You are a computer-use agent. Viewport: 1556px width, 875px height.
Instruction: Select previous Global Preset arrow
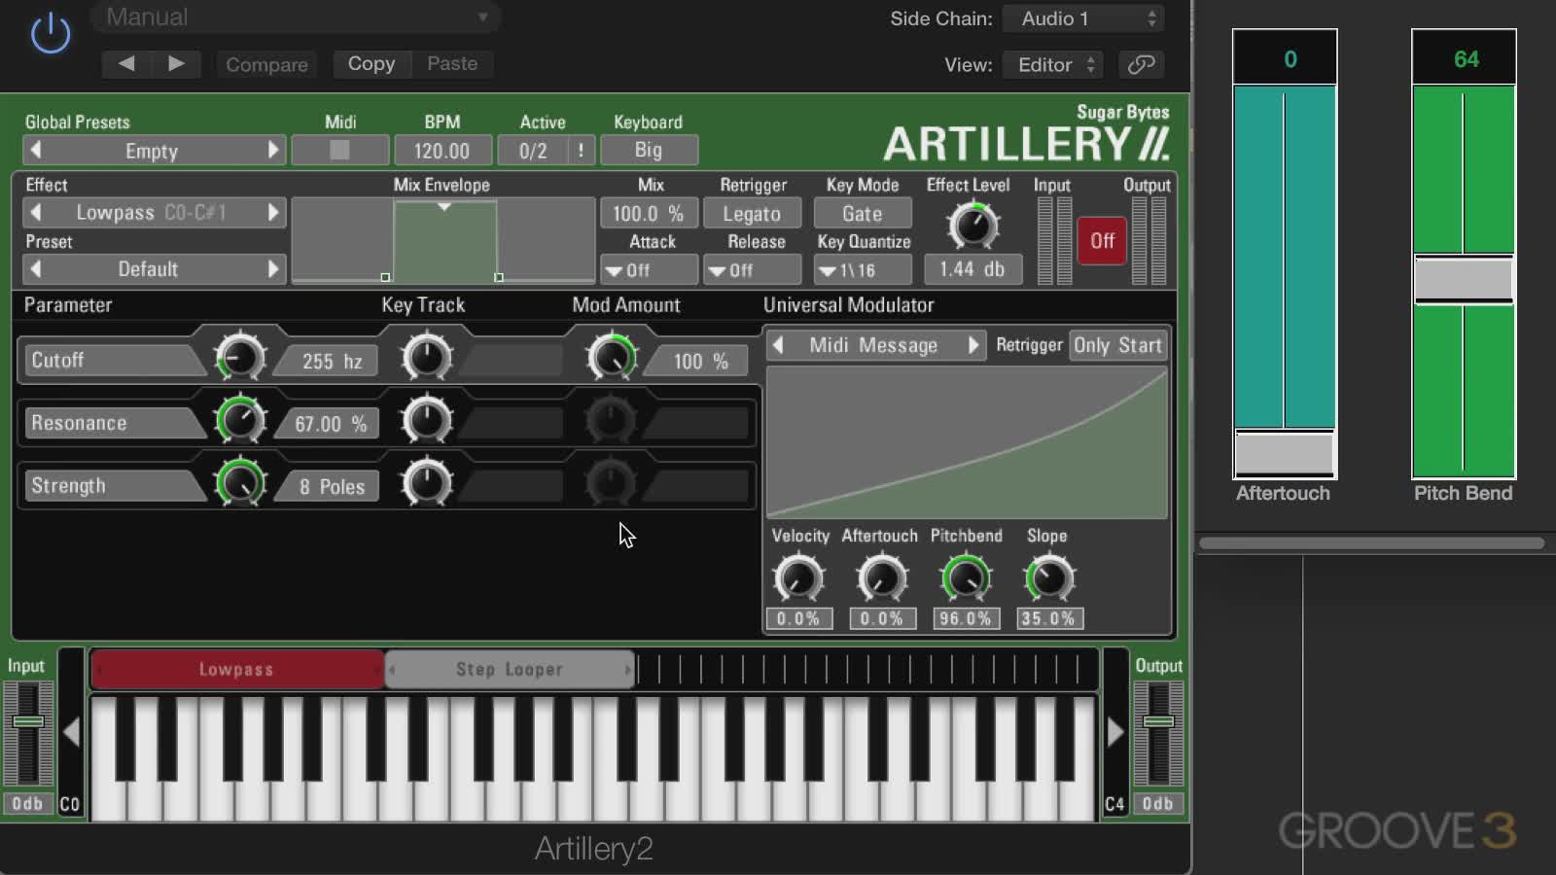tap(36, 151)
